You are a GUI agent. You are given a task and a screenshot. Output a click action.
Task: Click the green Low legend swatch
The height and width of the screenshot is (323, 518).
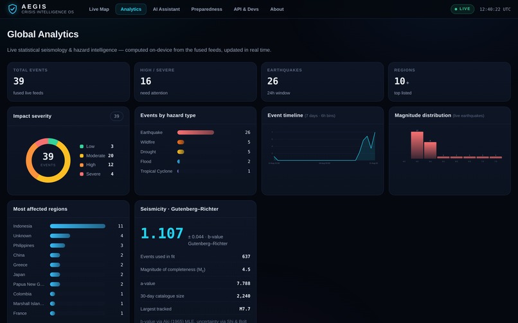click(82, 146)
